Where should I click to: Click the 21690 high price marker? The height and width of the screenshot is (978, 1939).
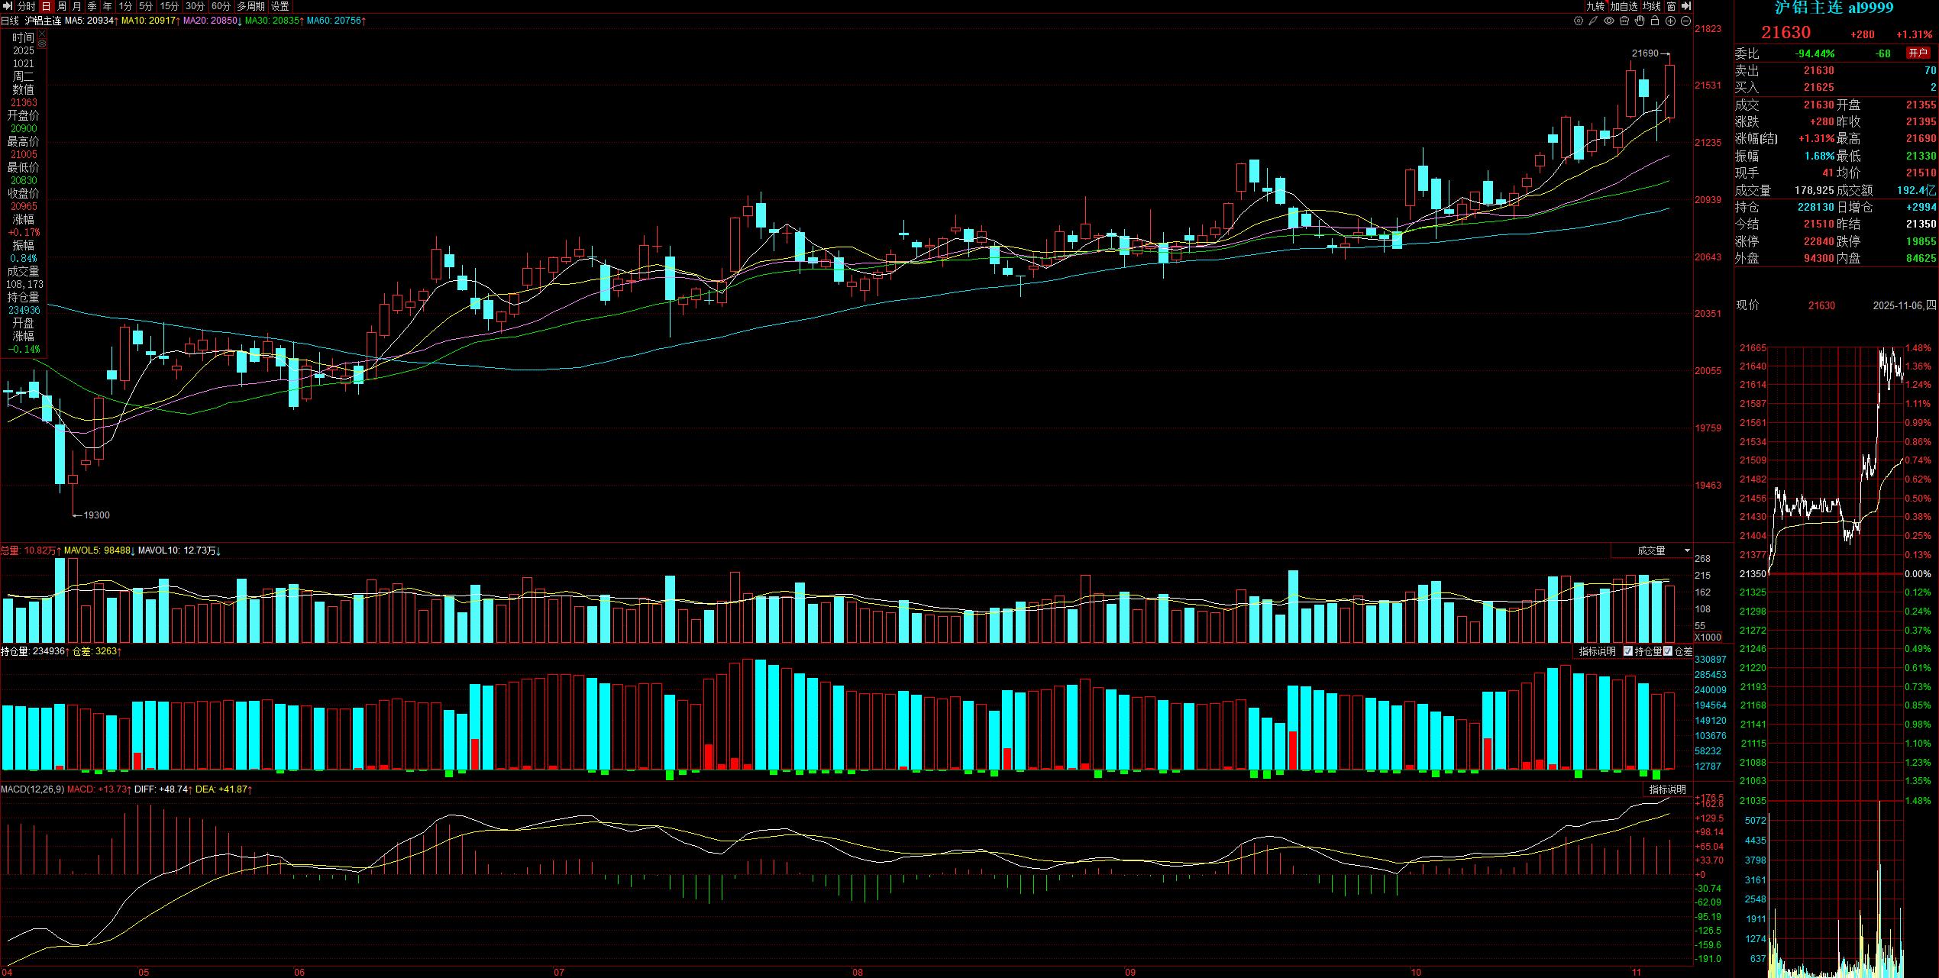click(1645, 53)
